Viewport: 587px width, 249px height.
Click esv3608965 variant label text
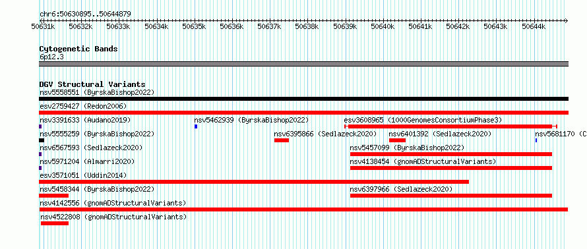423,120
